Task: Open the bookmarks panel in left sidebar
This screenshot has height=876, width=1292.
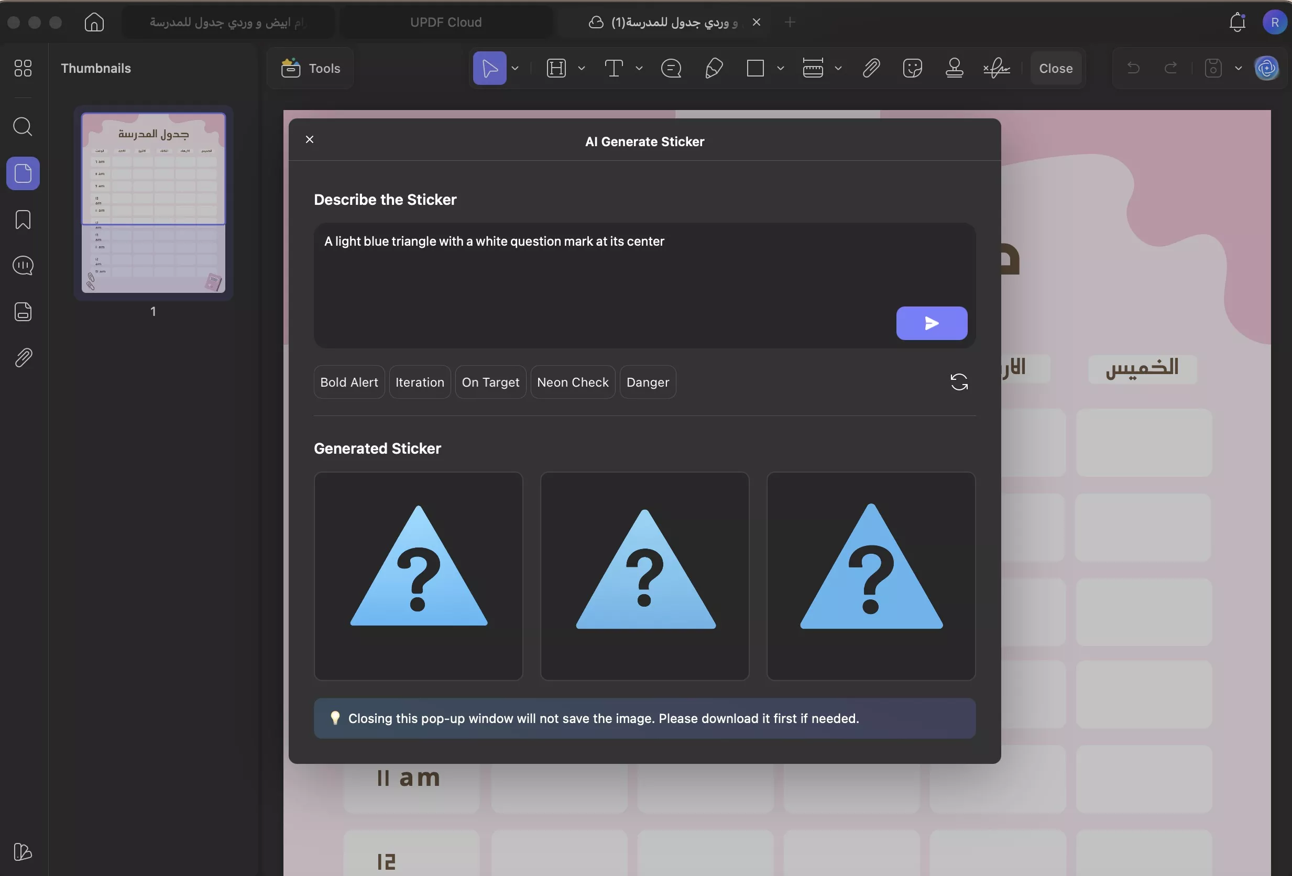Action: pyautogui.click(x=23, y=220)
